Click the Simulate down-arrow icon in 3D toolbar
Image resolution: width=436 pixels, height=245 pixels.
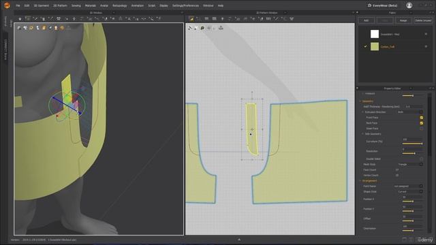coord(20,19)
